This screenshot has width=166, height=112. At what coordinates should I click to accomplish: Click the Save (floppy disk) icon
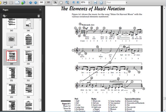pos(11,2)
